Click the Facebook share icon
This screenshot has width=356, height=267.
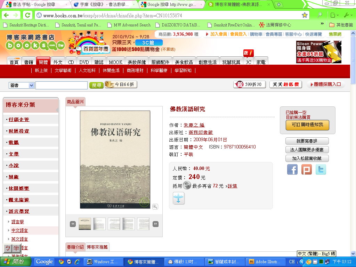pyautogui.click(x=292, y=169)
